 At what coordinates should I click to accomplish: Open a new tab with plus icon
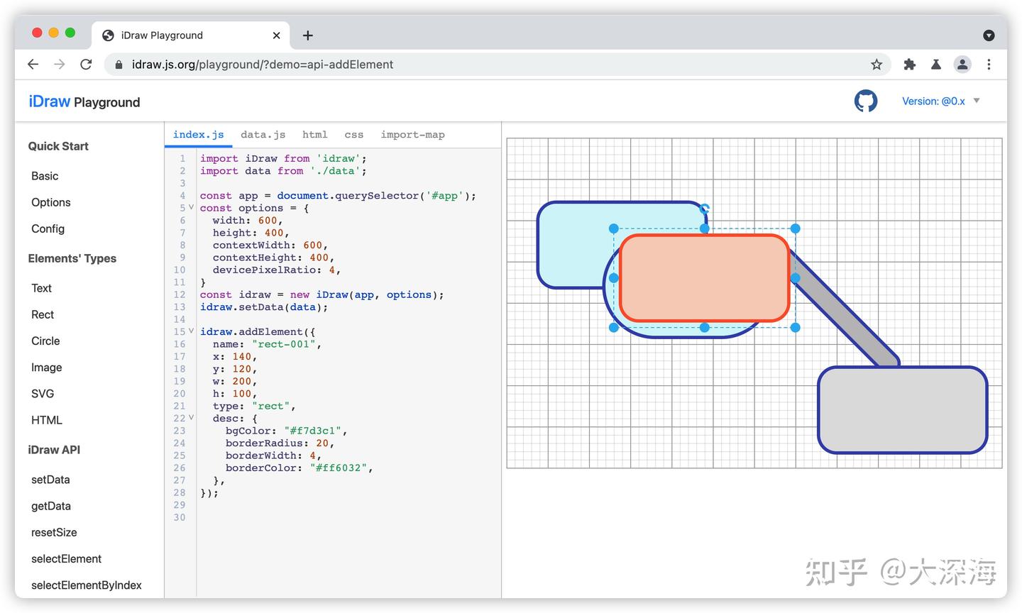tap(308, 35)
